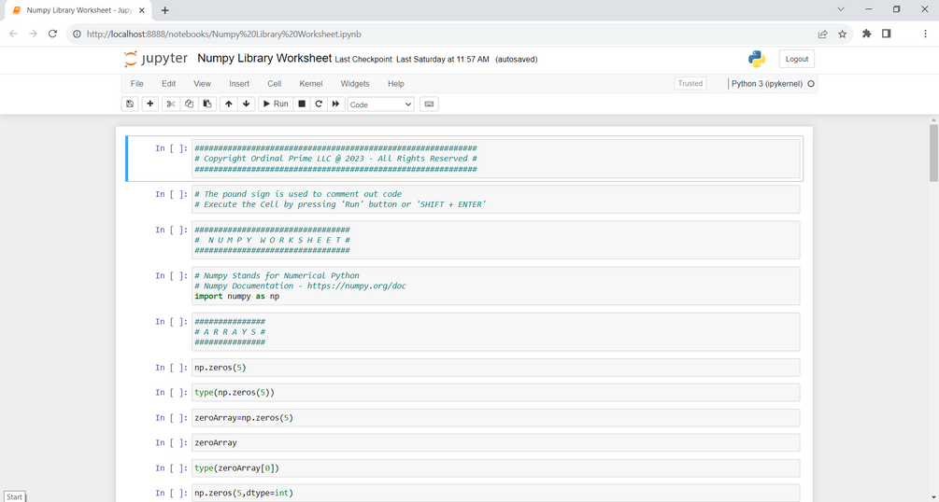Share this page icon in address bar
Viewport: 939px width, 502px height.
pos(823,35)
